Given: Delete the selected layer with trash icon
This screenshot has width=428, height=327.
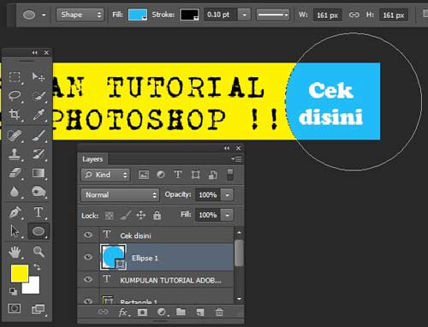Looking at the screenshot, I should point(219,312).
